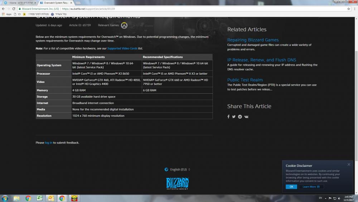358x202 pixels.
Task: Go back with browser back arrow
Action: [x=3, y=9]
